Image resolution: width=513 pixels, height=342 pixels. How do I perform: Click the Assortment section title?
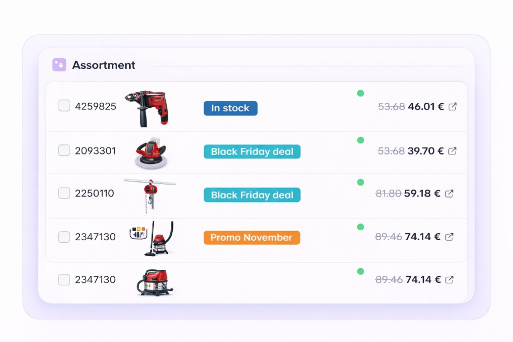click(104, 65)
